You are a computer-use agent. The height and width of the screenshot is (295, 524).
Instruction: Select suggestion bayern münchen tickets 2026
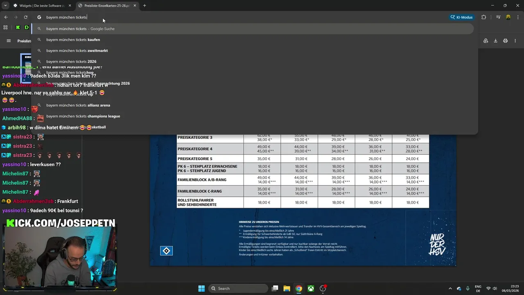(x=253, y=61)
